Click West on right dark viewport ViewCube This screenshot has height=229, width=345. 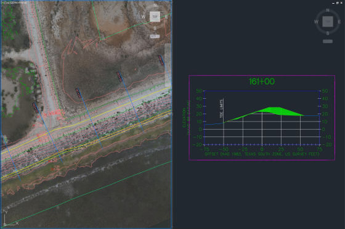click(x=316, y=22)
